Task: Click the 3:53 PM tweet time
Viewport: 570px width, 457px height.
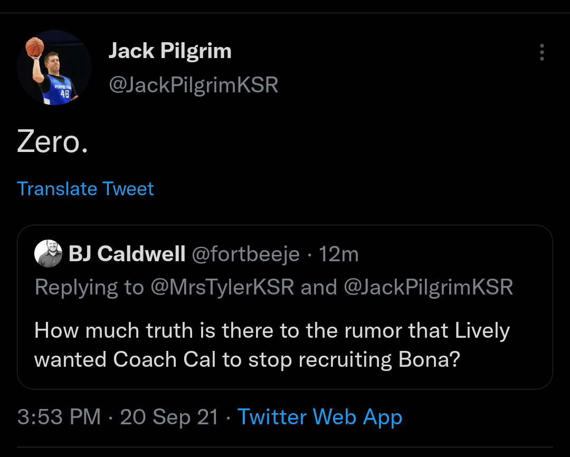Action: point(59,417)
